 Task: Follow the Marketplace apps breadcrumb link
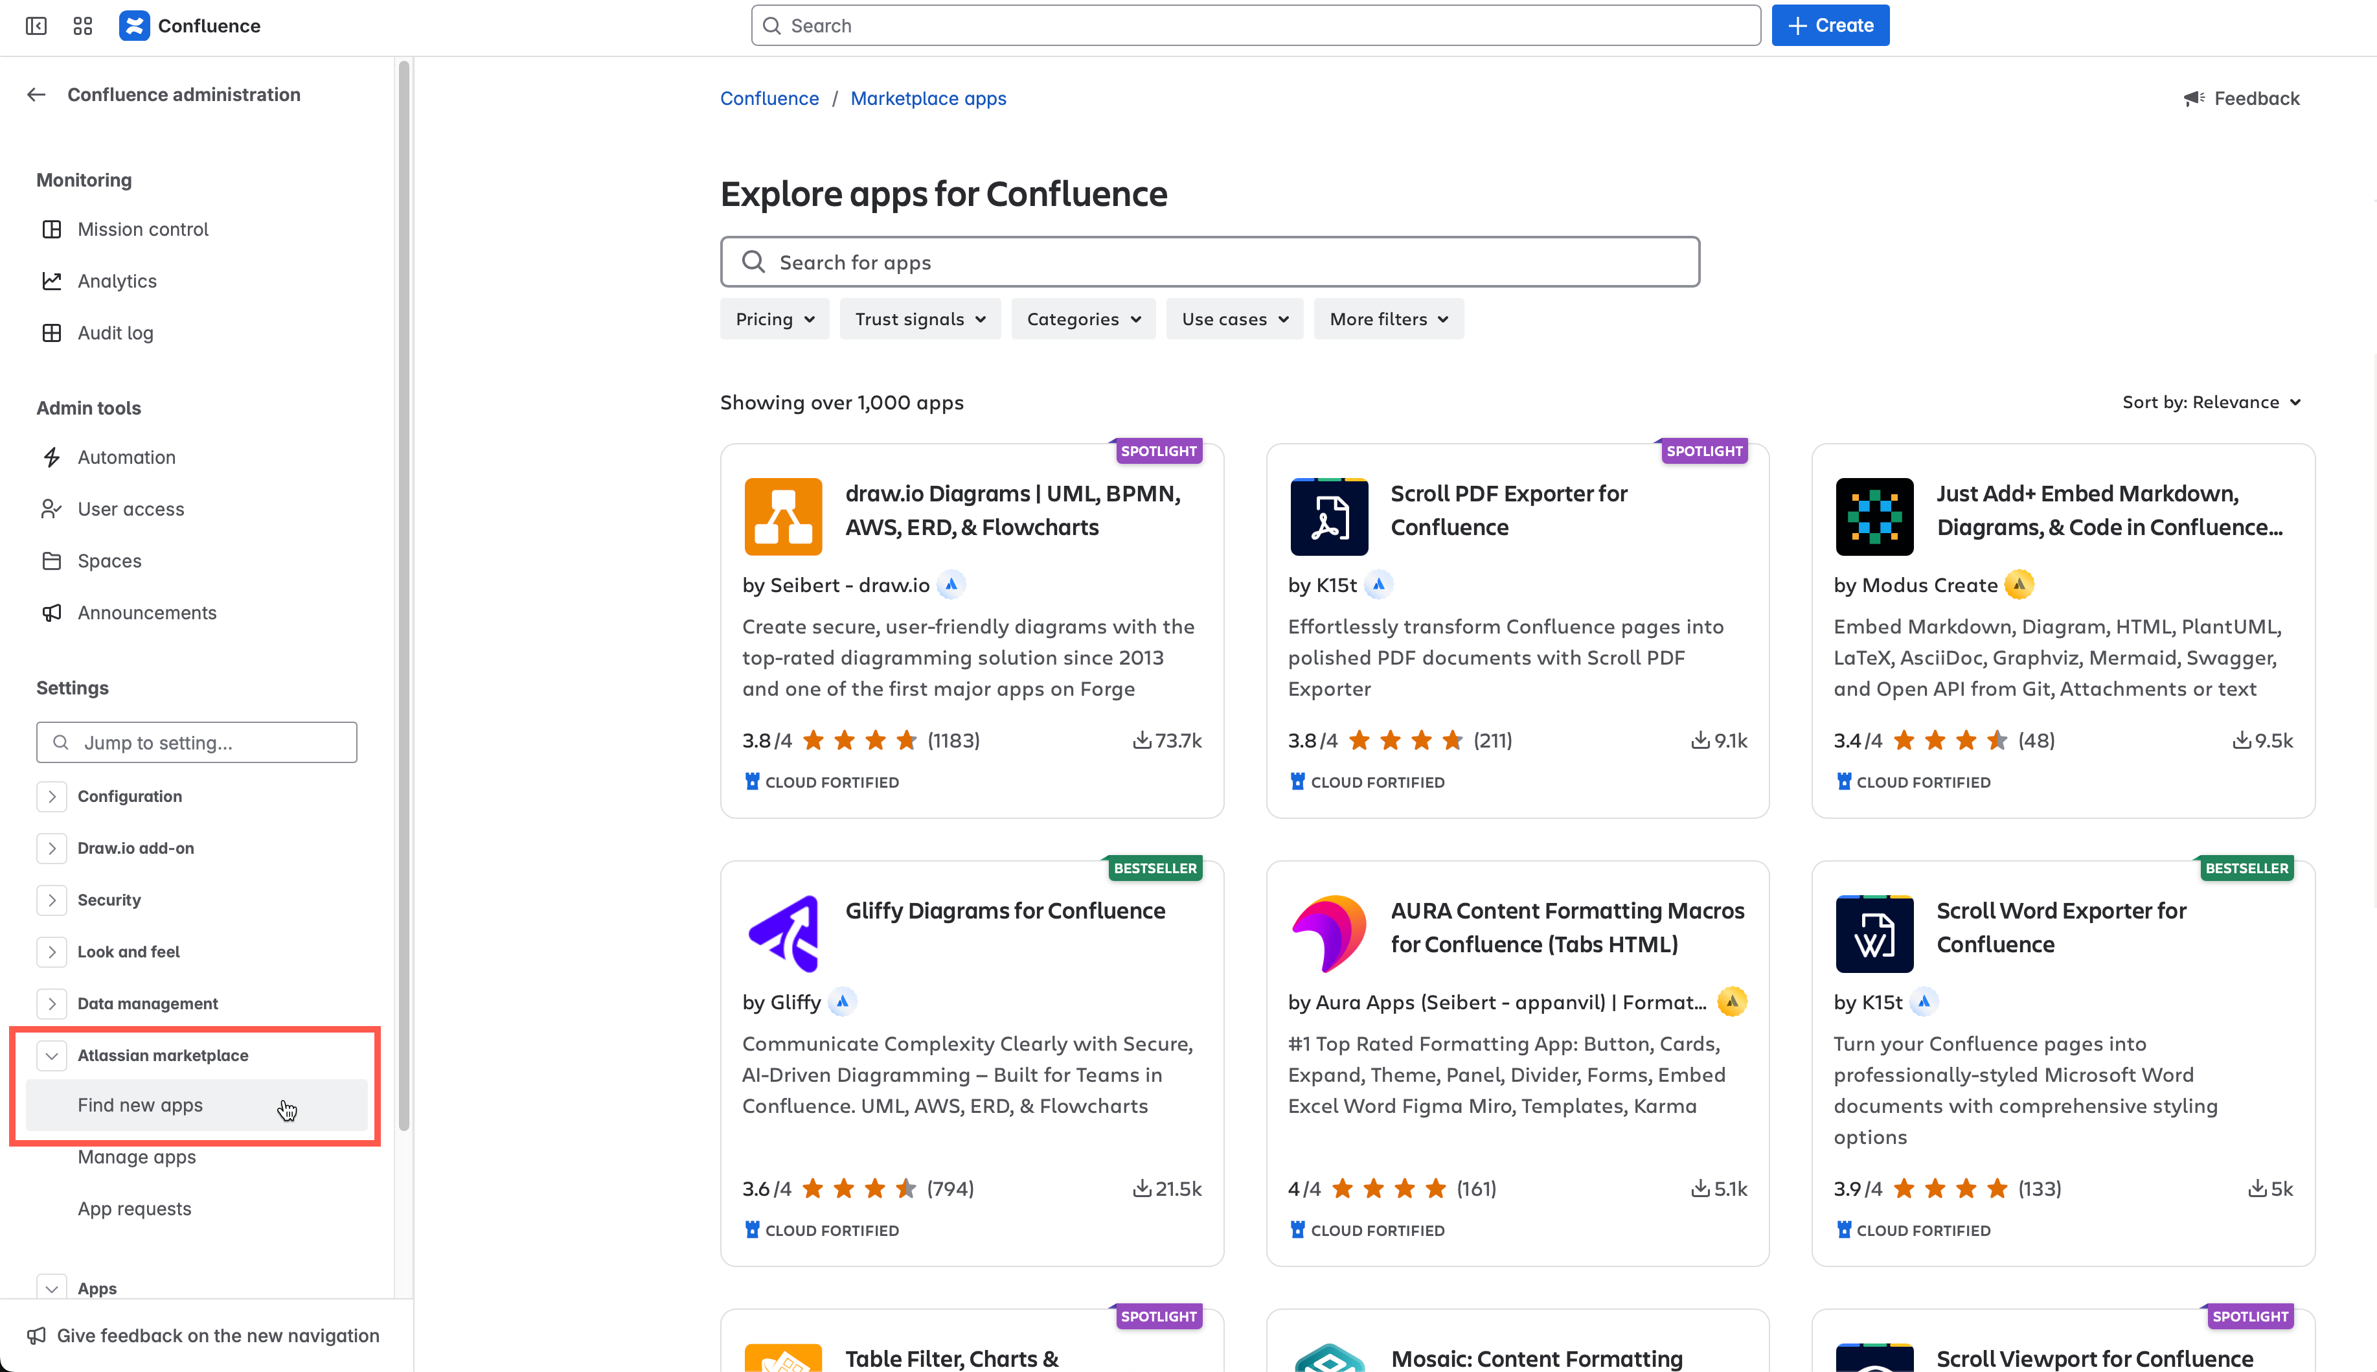tap(927, 98)
